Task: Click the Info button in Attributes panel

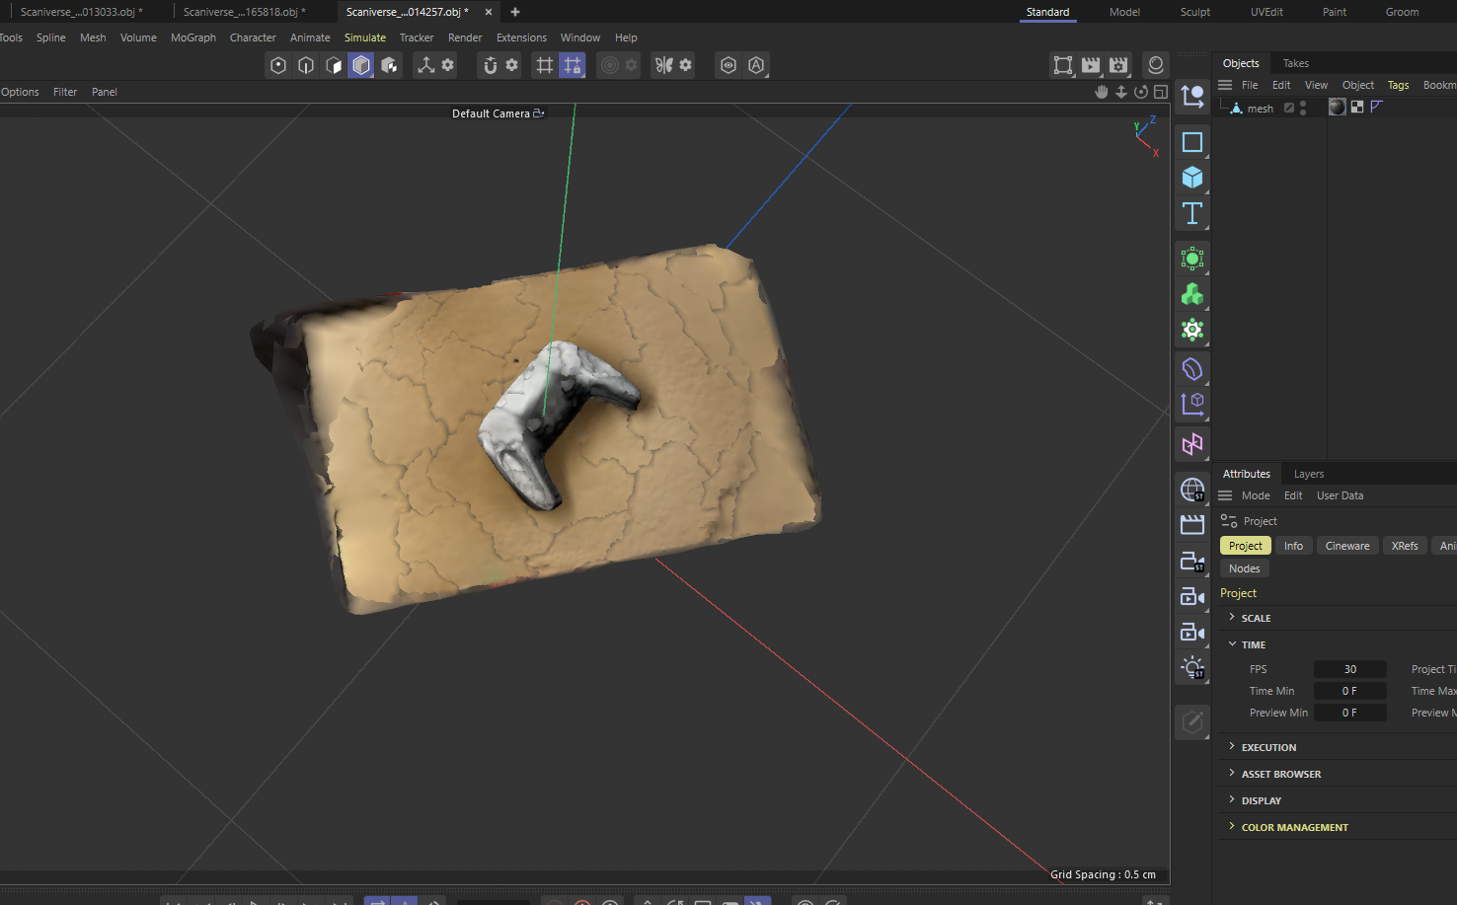Action: pyautogui.click(x=1293, y=545)
